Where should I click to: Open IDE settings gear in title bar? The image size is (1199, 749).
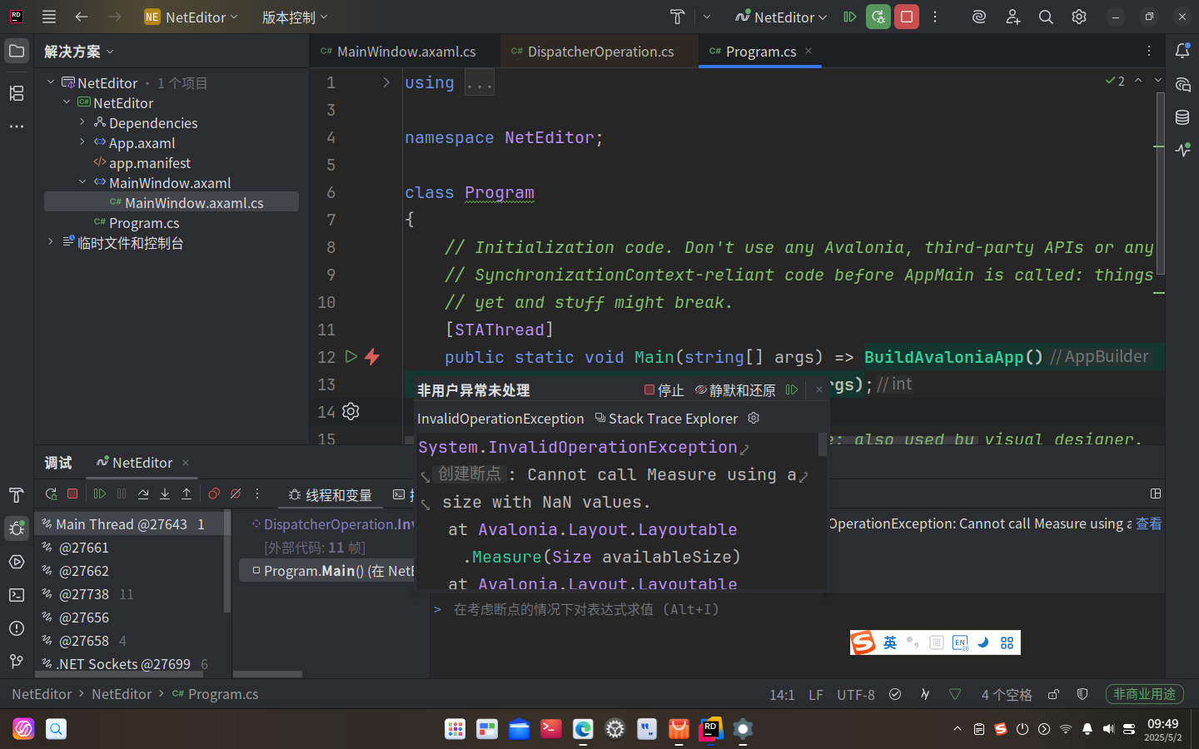point(1079,17)
